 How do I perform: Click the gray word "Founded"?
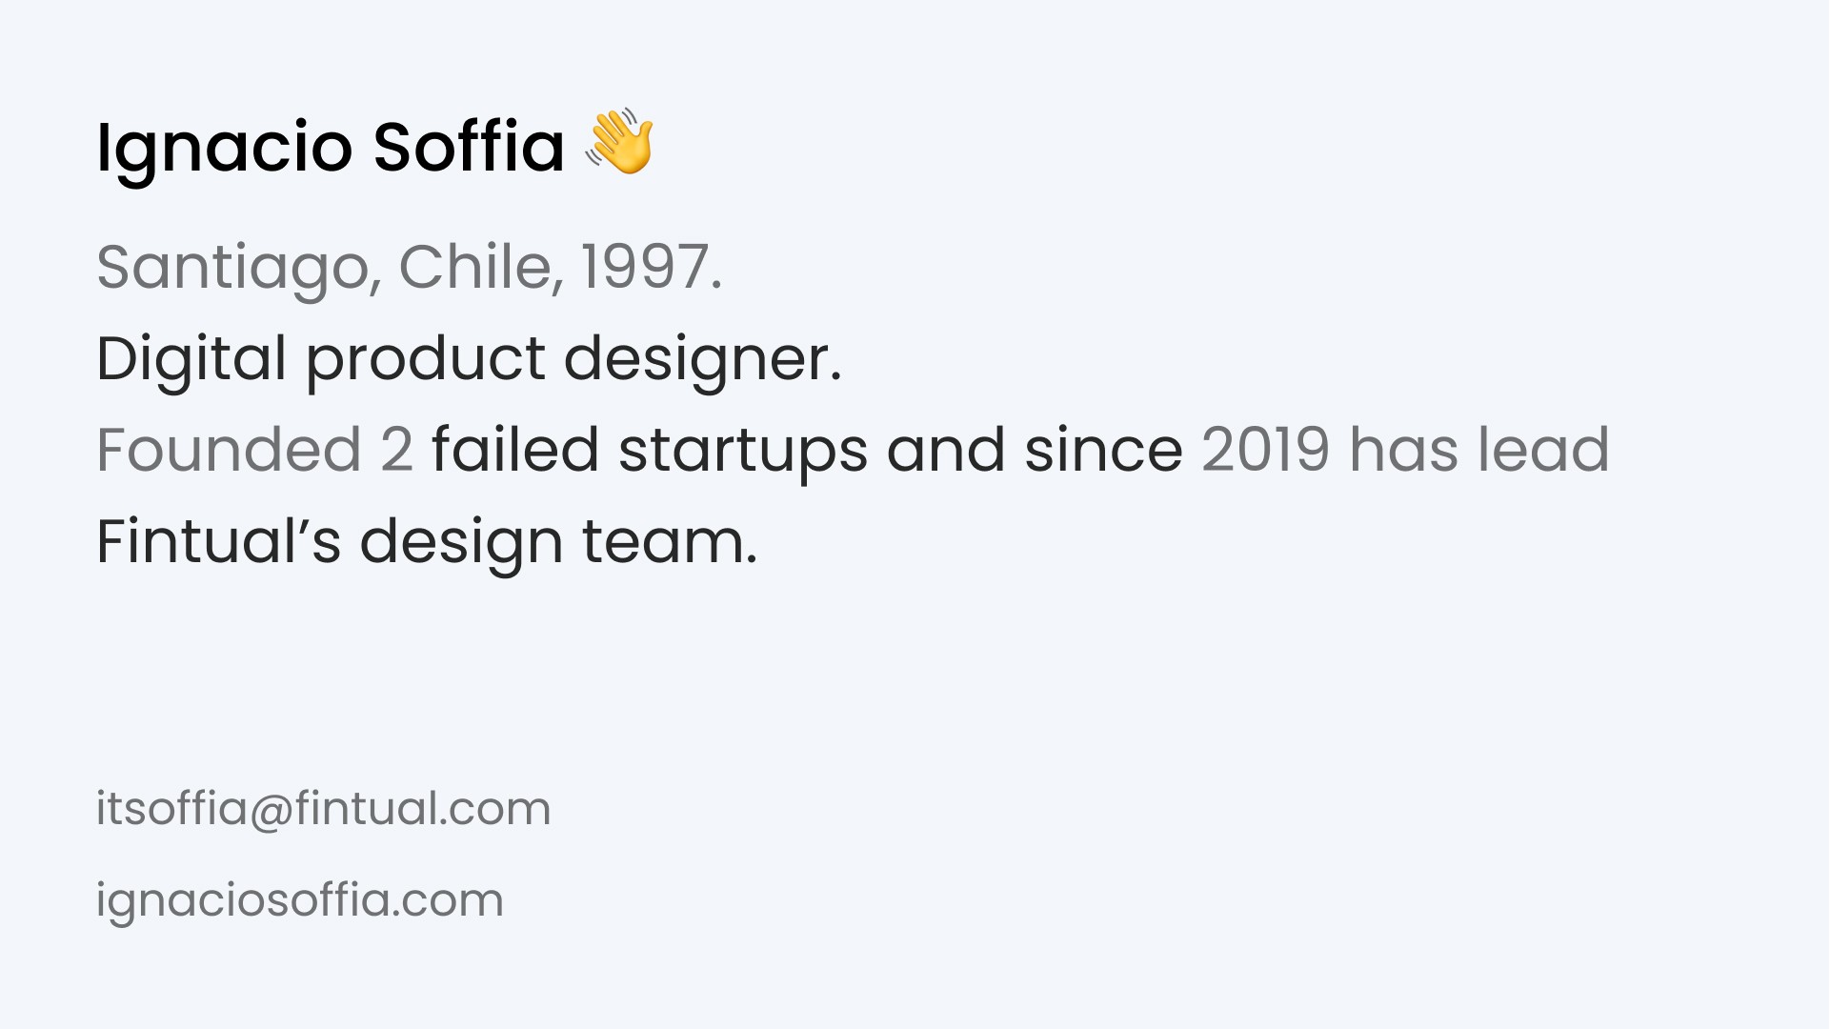229,450
